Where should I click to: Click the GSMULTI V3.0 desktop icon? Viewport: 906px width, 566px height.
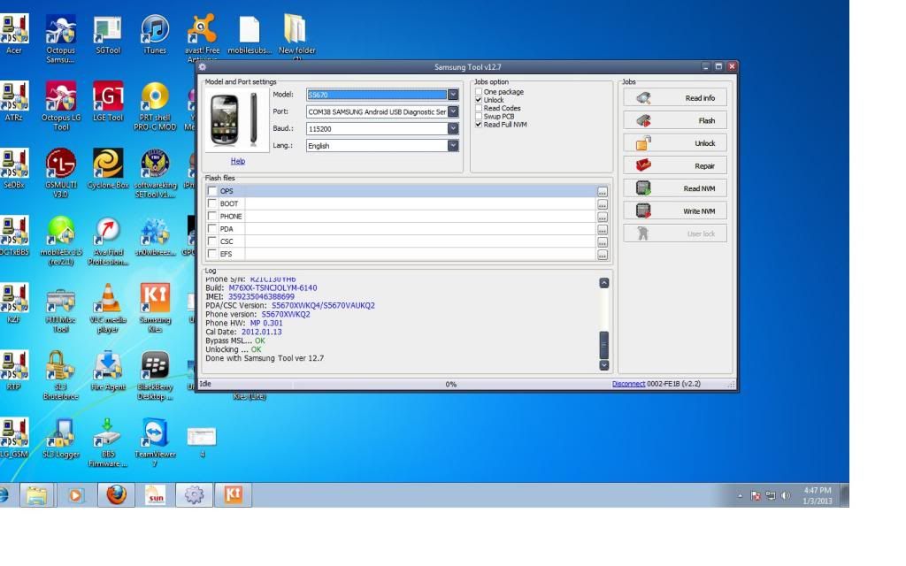(x=61, y=172)
